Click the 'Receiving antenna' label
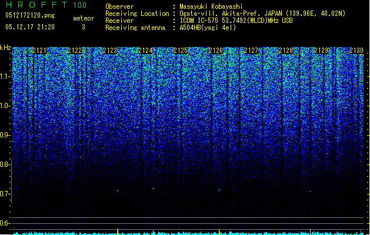This screenshot has width=370, height=235. coord(135,28)
